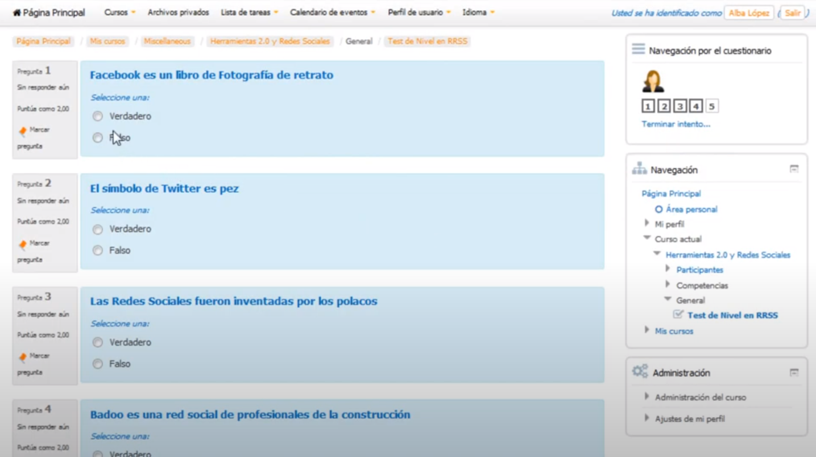This screenshot has width=816, height=457.
Task: Click the home icon beside Página Principal
Action: pos(16,12)
